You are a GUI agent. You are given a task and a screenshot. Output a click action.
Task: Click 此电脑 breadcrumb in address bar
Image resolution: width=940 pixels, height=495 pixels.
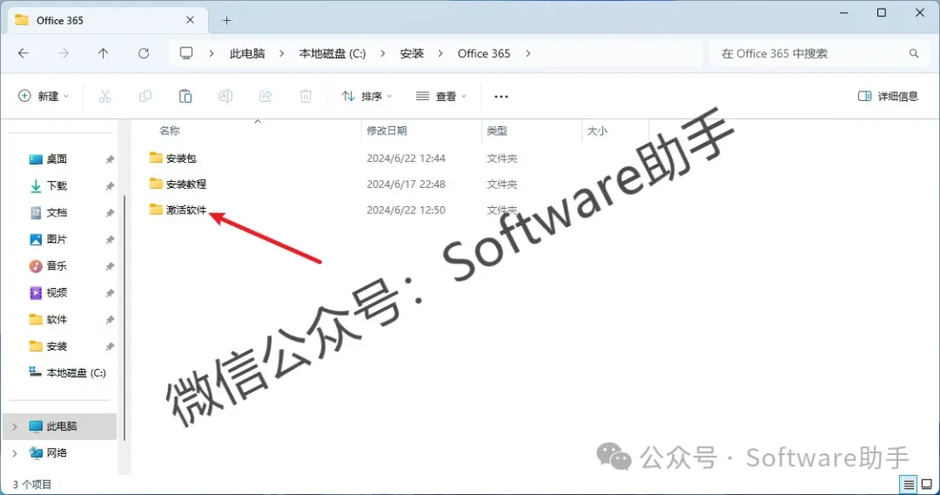tap(247, 53)
